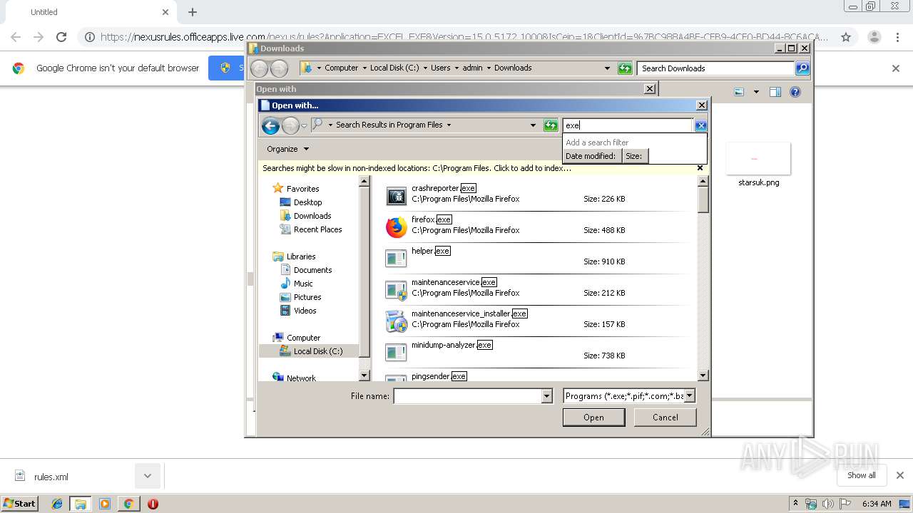Click the Back arrow in Open with dialog
This screenshot has height=513, width=913.
[270, 126]
